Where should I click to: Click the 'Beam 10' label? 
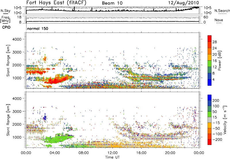click(112, 3)
